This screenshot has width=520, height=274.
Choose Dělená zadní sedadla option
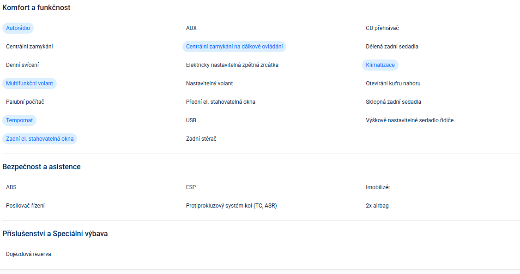pos(392,47)
